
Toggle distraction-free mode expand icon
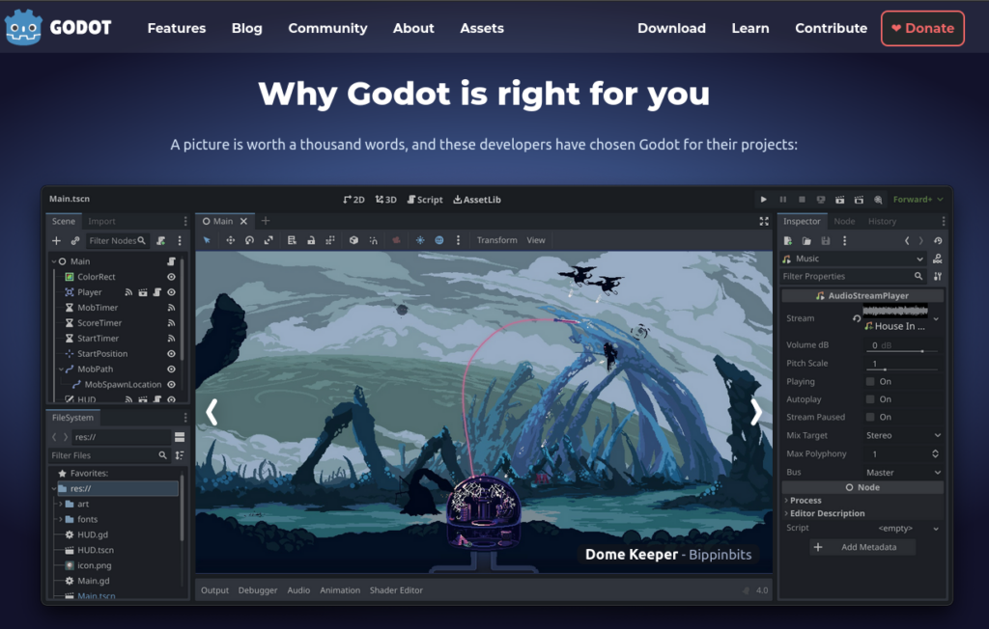(764, 221)
